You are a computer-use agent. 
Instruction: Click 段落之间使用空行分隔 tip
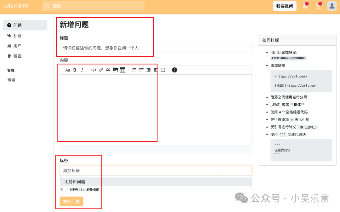[289, 97]
